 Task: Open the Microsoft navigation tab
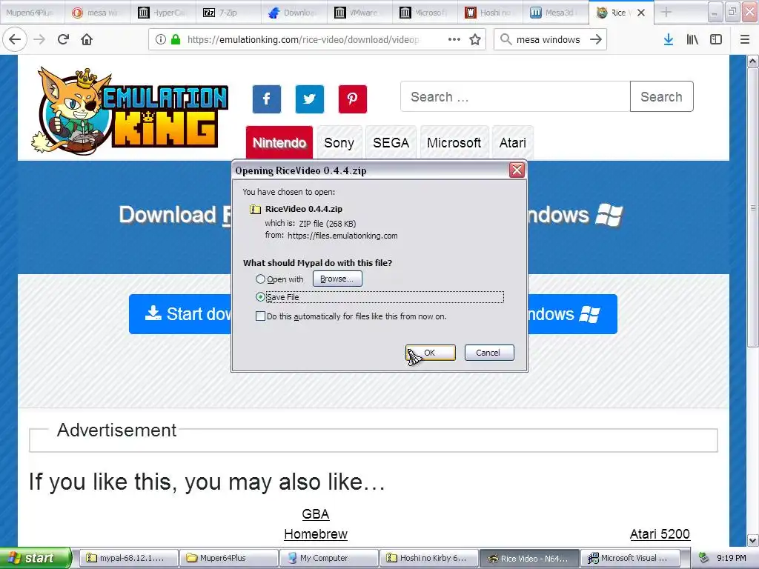454,143
